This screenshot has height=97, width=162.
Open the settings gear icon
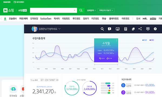(155, 29)
